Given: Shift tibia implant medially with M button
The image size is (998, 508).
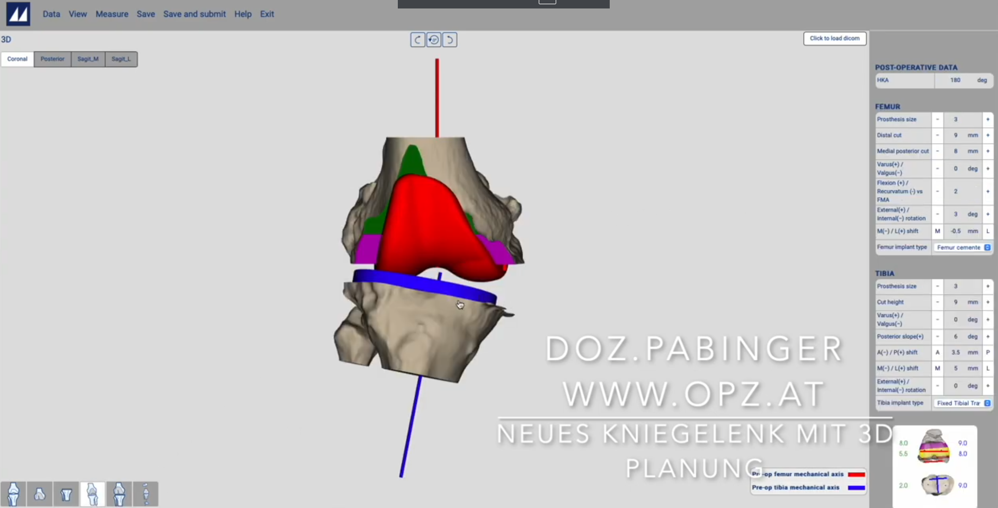Looking at the screenshot, I should pos(938,369).
